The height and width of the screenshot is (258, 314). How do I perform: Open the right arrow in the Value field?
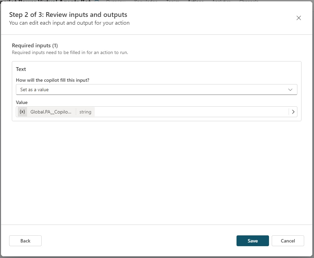tap(293, 112)
